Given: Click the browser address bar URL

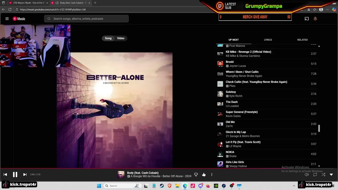Looking at the screenshot, I should click(x=53, y=9).
